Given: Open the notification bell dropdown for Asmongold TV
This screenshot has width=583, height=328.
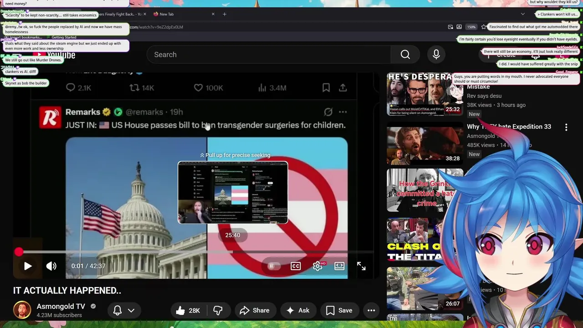Looking at the screenshot, I should coord(124,310).
